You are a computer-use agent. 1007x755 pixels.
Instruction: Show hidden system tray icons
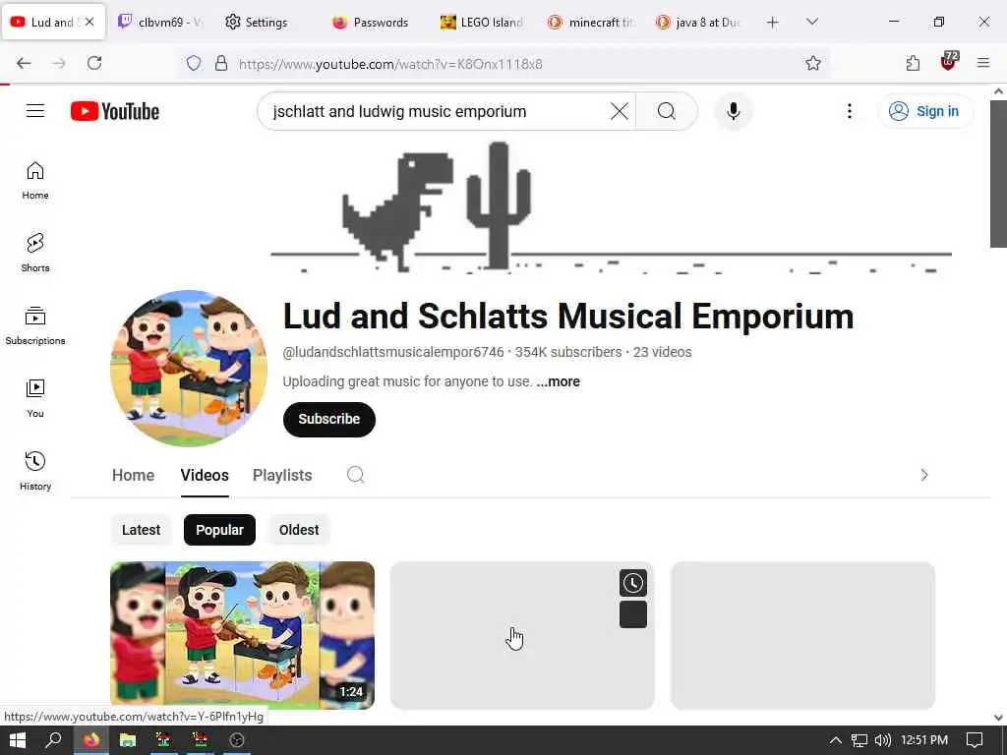pyautogui.click(x=835, y=740)
